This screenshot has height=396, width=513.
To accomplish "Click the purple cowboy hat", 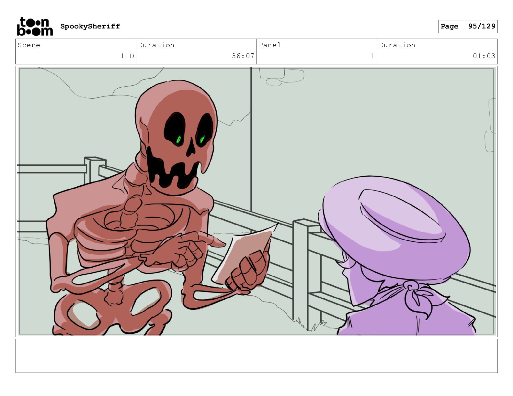I will tap(398, 226).
